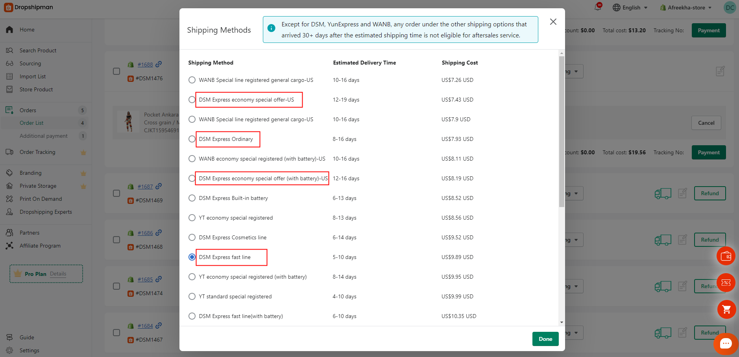Click edit note icon for order #1688
The width and height of the screenshot is (739, 357).
(x=720, y=71)
